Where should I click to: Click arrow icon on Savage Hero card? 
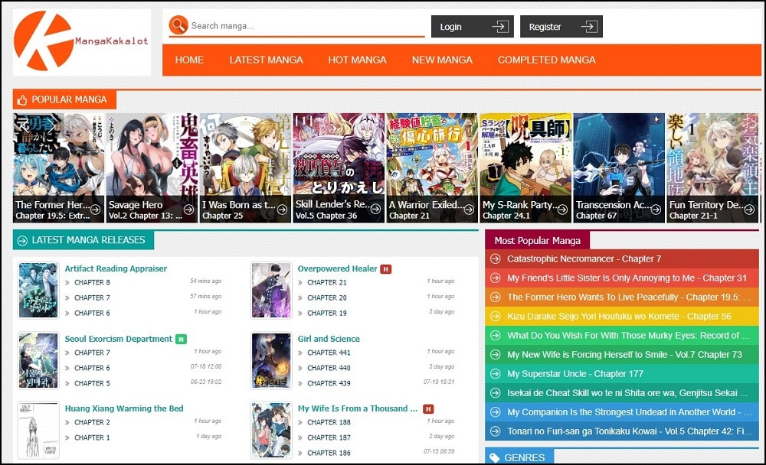point(189,210)
